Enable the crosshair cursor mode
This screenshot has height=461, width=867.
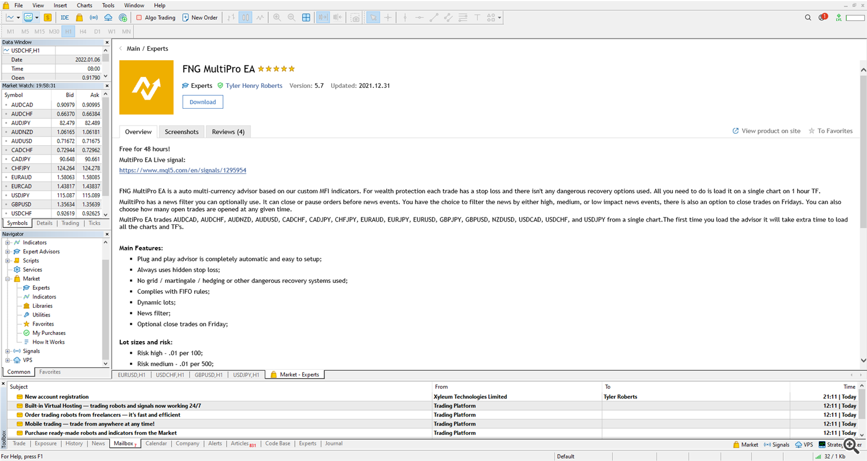pos(388,17)
